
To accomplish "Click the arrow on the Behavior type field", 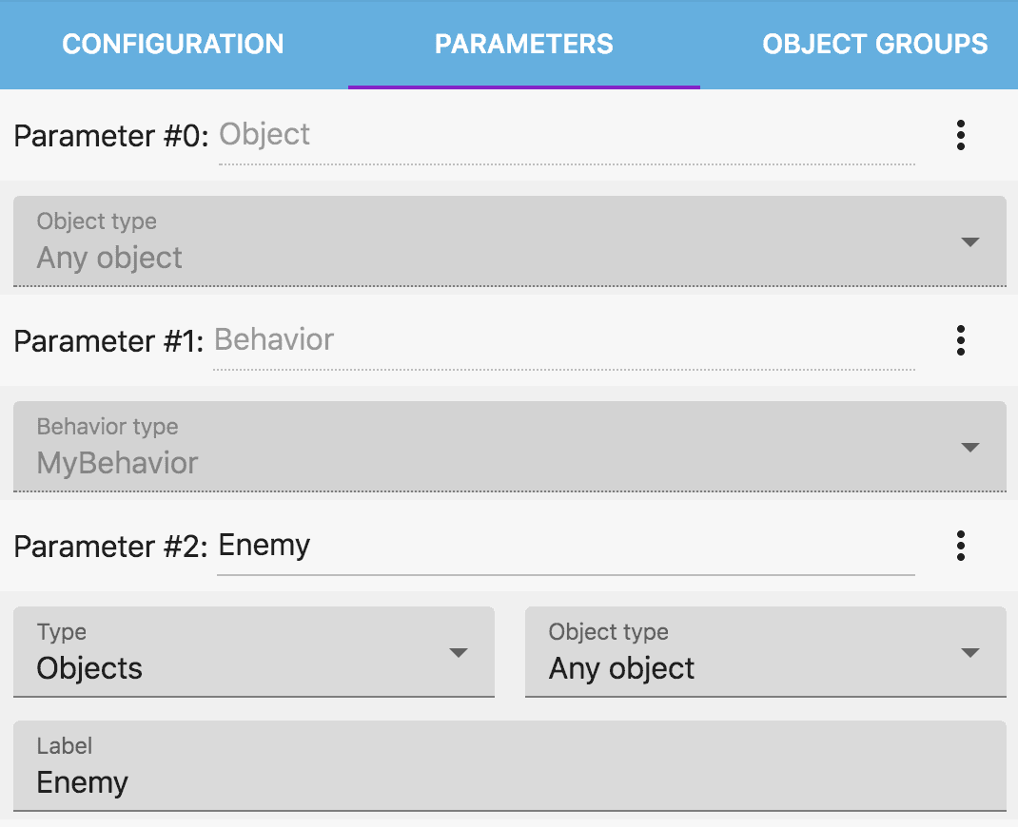I will pos(970,448).
